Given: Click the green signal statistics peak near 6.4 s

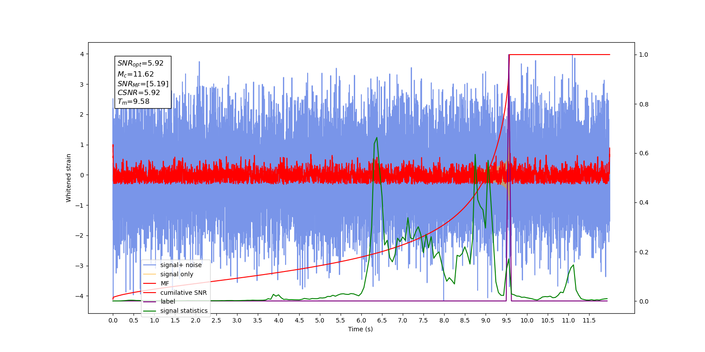Looking at the screenshot, I should click(x=376, y=138).
